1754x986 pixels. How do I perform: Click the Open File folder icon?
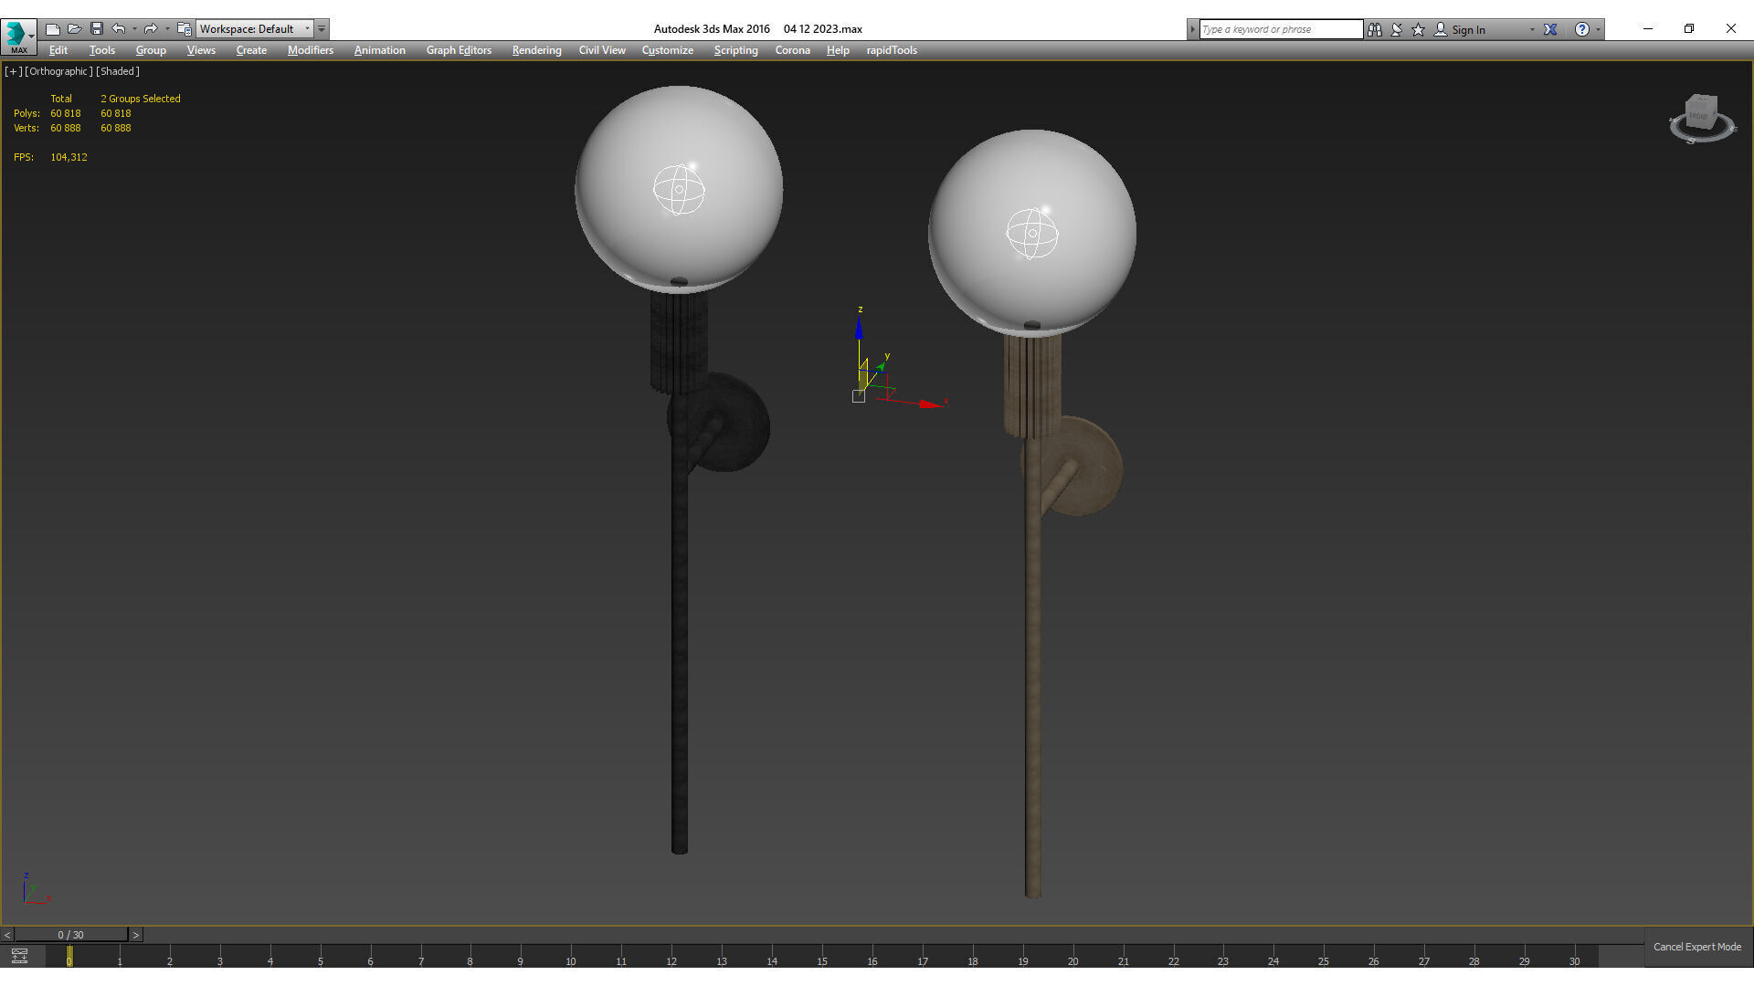click(75, 29)
